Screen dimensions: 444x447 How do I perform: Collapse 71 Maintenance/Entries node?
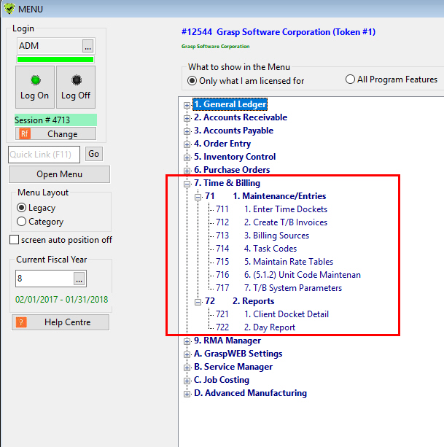coord(198,197)
